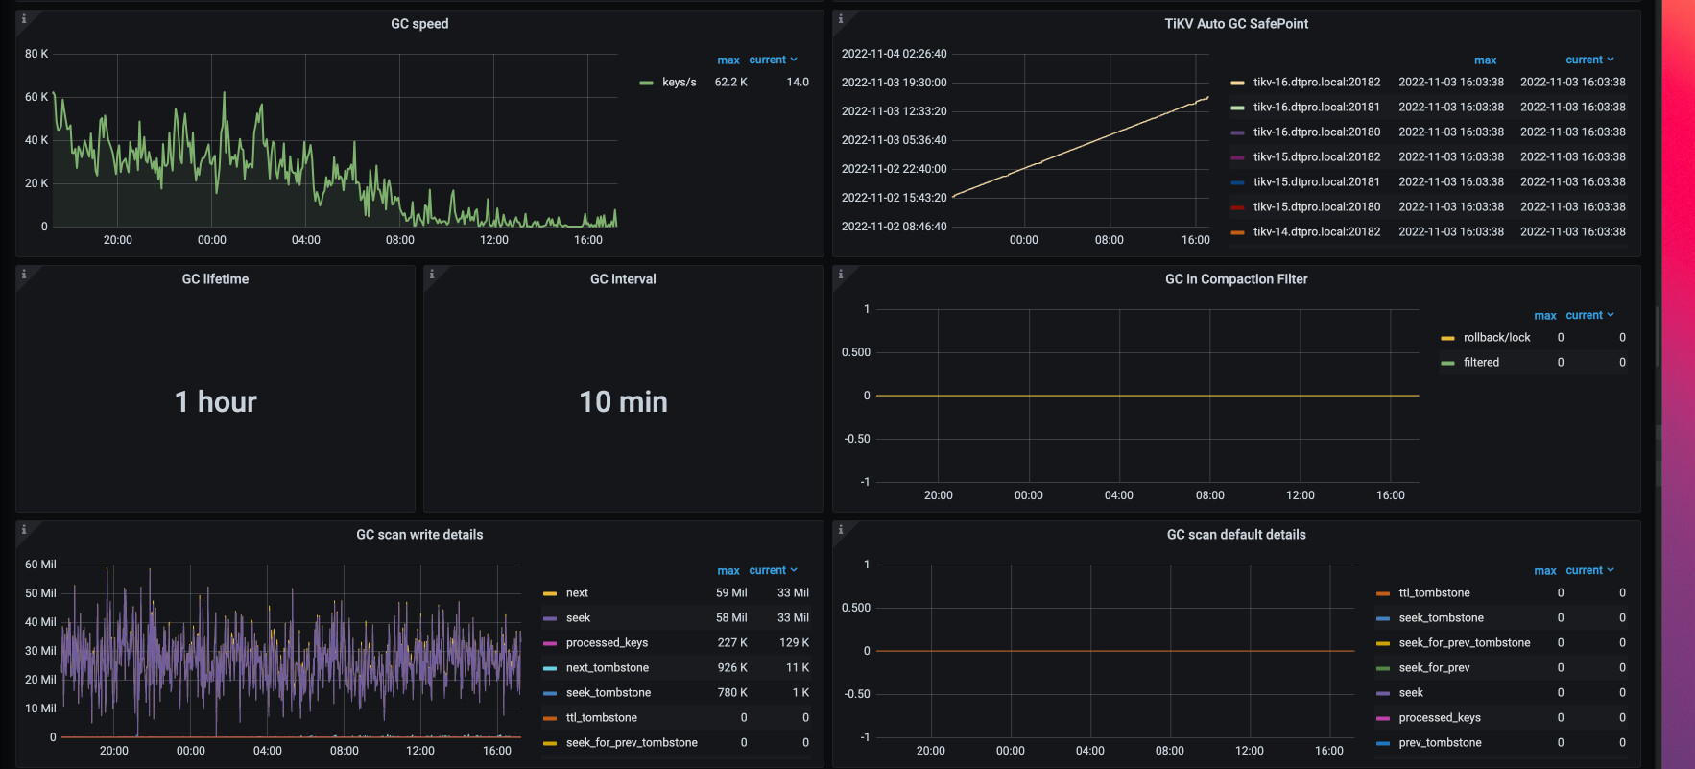Show the GC lifetime panel info icon
Viewport: 1695px width, 769px height.
point(24,274)
